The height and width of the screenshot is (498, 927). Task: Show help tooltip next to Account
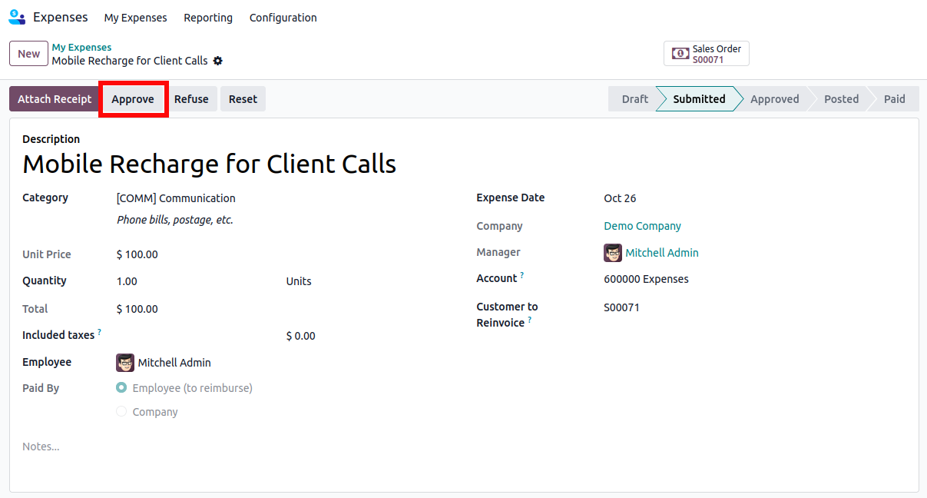point(522,275)
